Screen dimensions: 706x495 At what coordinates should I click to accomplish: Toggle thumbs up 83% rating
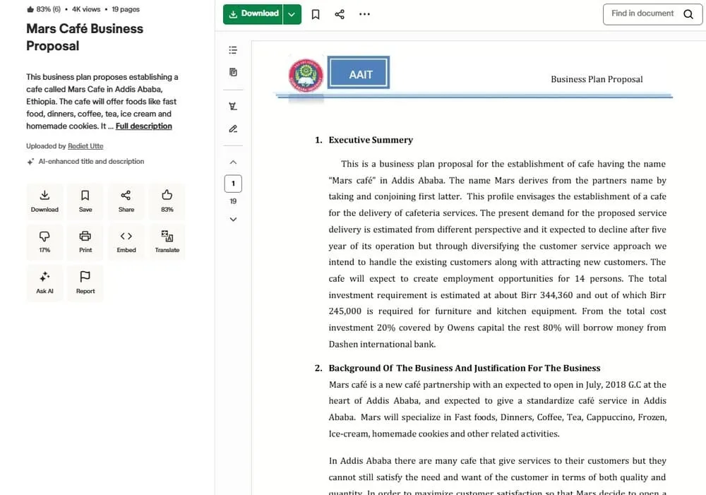167,201
